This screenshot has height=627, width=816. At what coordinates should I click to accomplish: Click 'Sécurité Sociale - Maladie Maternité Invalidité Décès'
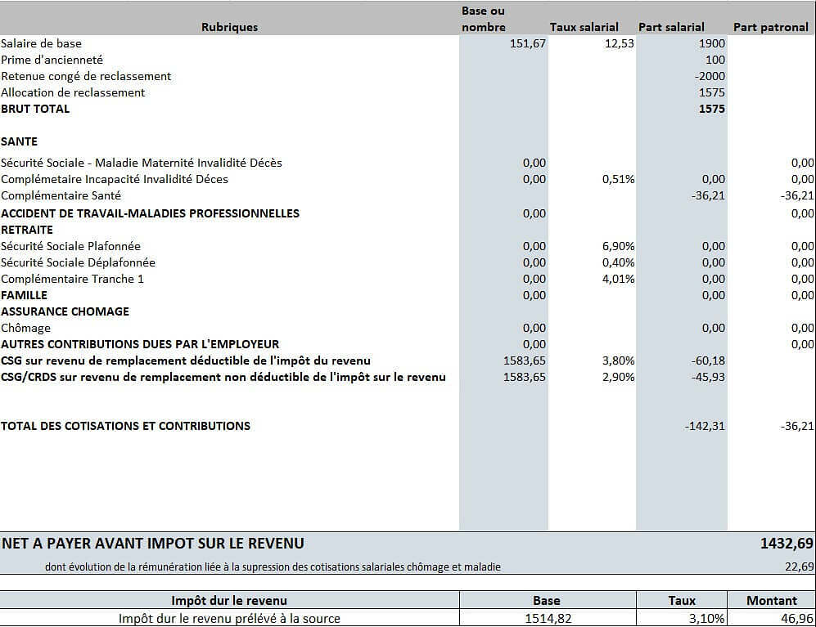142,163
